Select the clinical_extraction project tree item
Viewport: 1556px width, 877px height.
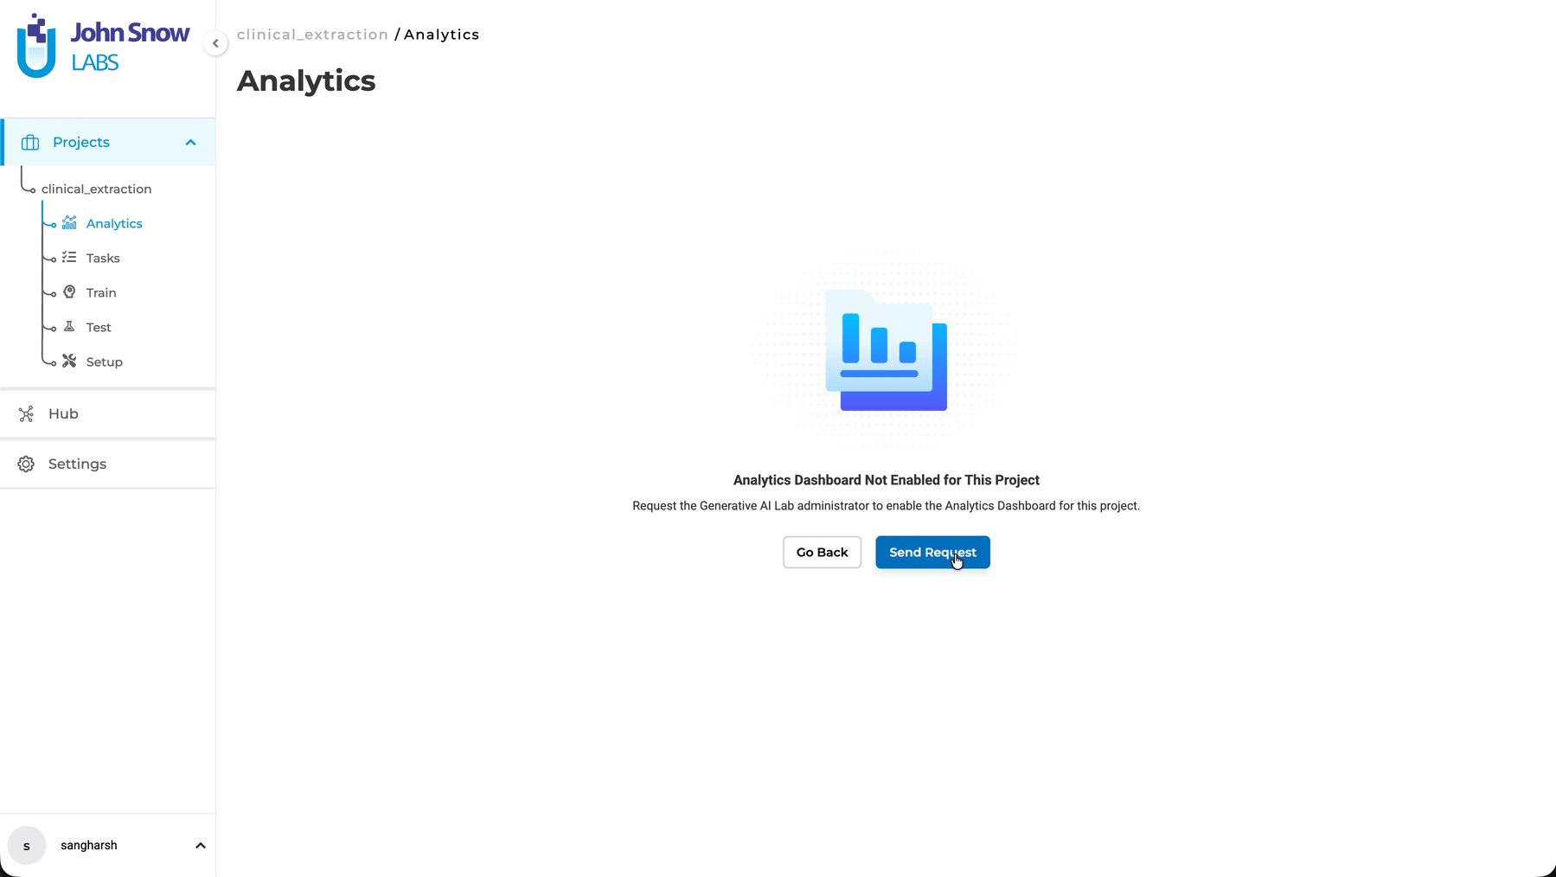pos(96,189)
